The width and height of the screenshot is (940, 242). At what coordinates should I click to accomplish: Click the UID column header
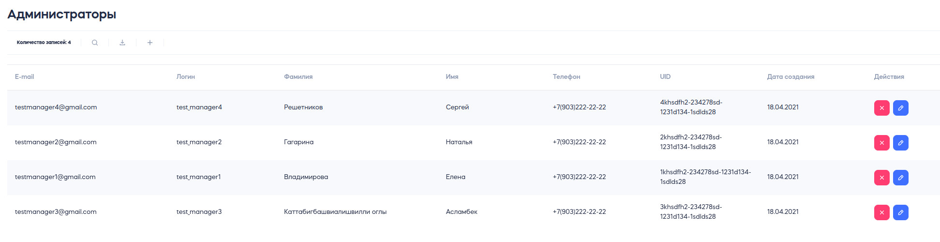click(665, 76)
